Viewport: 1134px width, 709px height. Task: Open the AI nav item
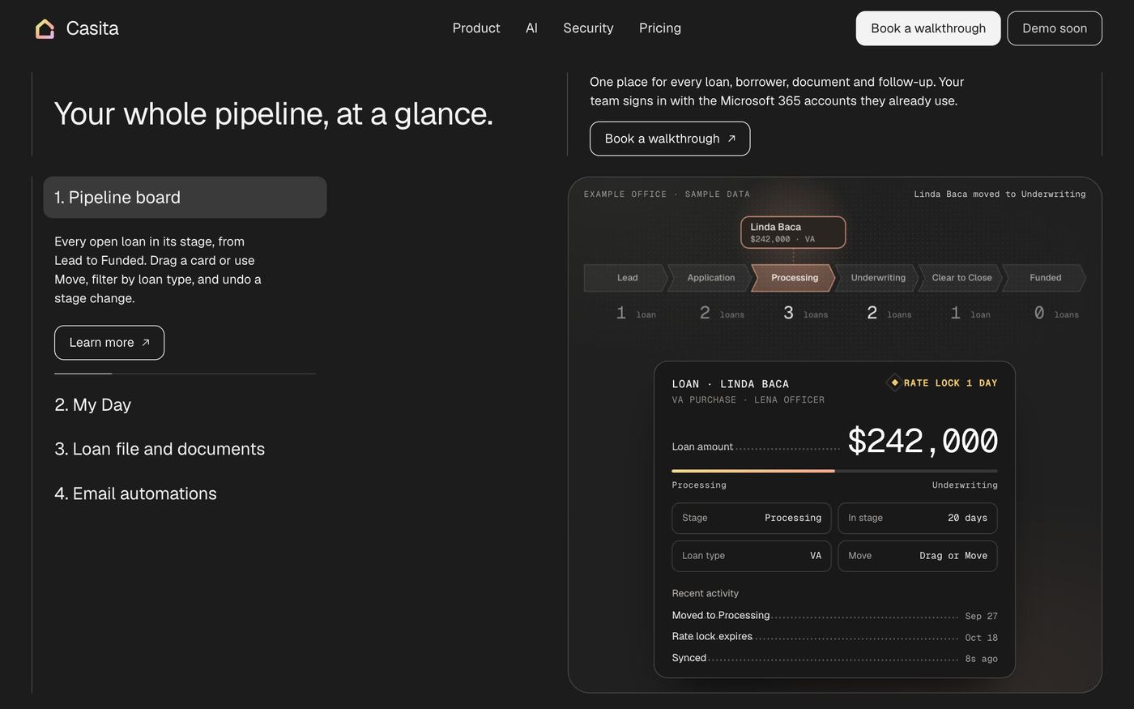point(531,28)
